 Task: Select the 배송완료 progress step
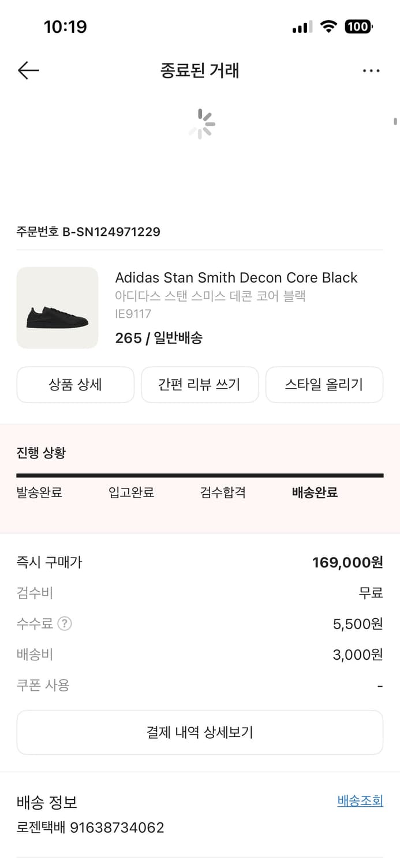(315, 493)
